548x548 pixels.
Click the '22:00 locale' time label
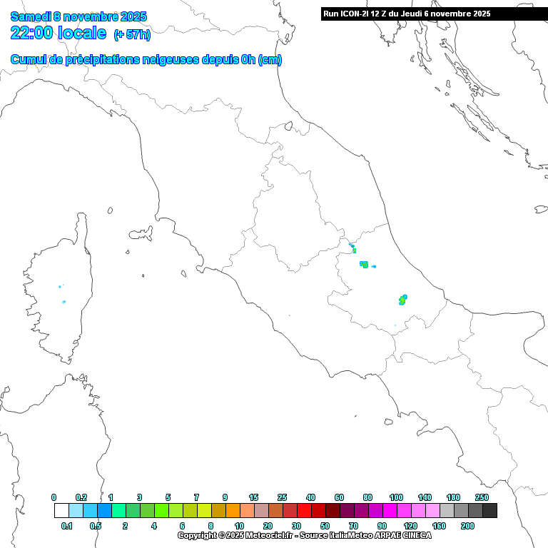click(x=59, y=33)
